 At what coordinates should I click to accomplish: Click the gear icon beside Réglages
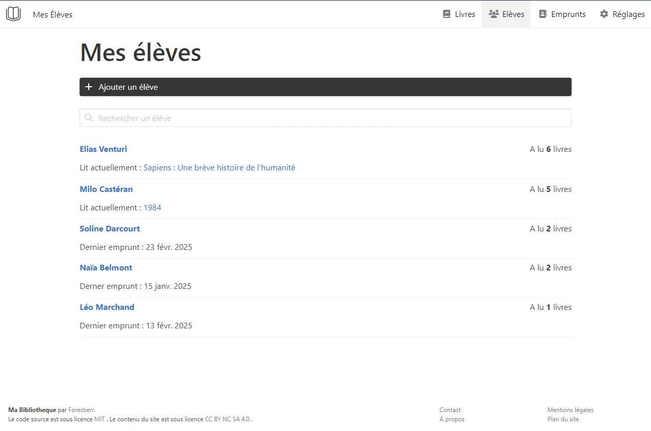coord(604,14)
